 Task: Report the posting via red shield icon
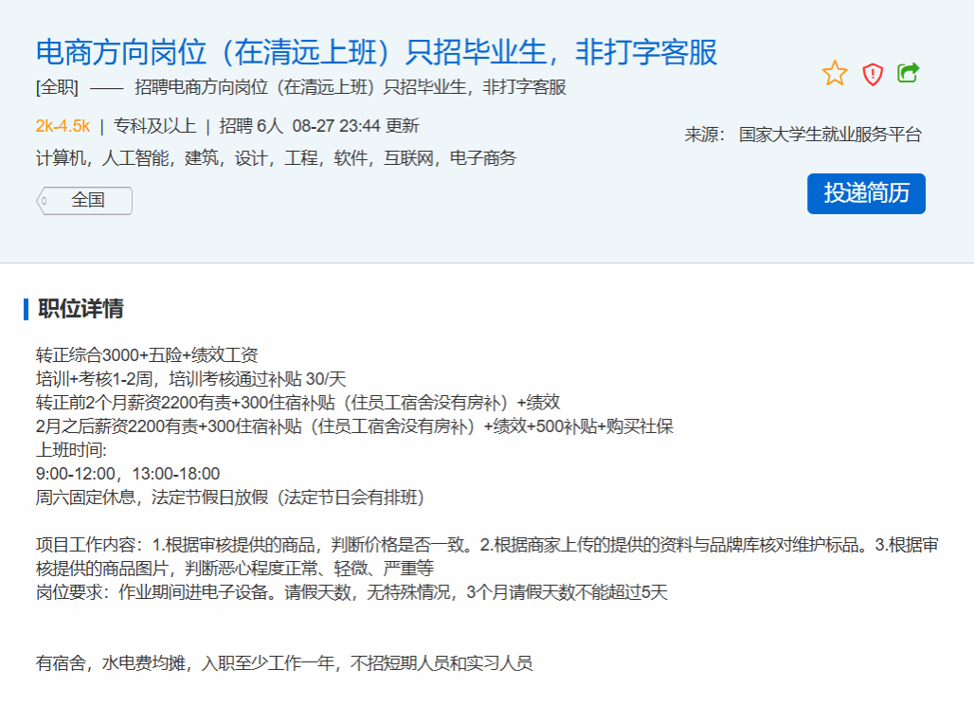click(873, 74)
